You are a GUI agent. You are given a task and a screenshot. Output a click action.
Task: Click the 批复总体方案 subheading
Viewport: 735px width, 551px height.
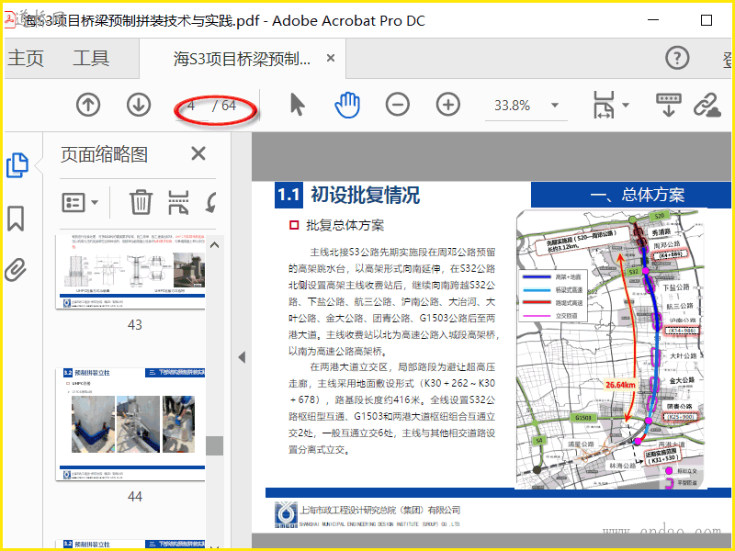(x=345, y=225)
